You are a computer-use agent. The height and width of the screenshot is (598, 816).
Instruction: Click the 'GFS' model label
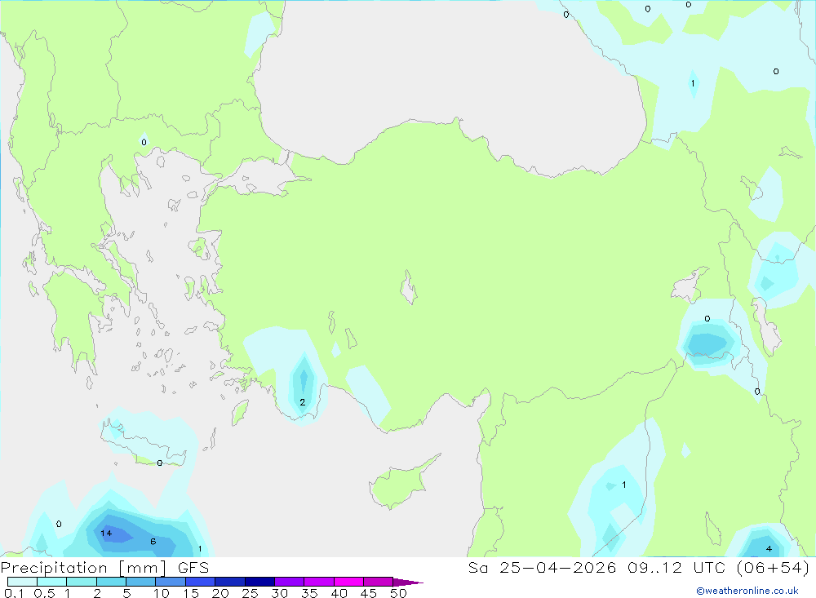(x=193, y=567)
